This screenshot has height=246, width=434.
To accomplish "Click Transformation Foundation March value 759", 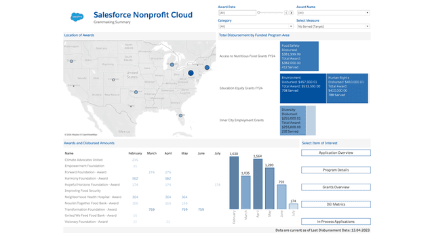I will [x=152, y=209].
